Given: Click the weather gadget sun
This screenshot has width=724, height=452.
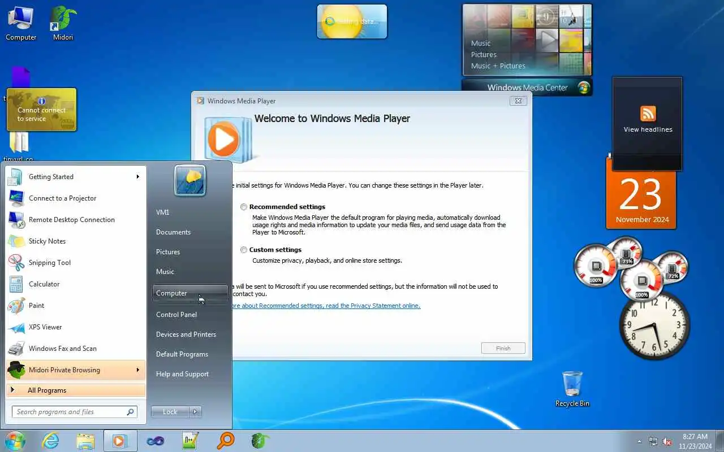Looking at the screenshot, I should [x=342, y=21].
